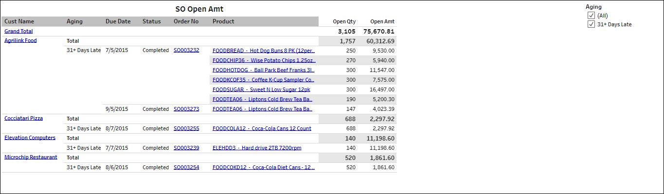Open the Agrilink Food customer link
This screenshot has width=664, height=194.
(20, 40)
